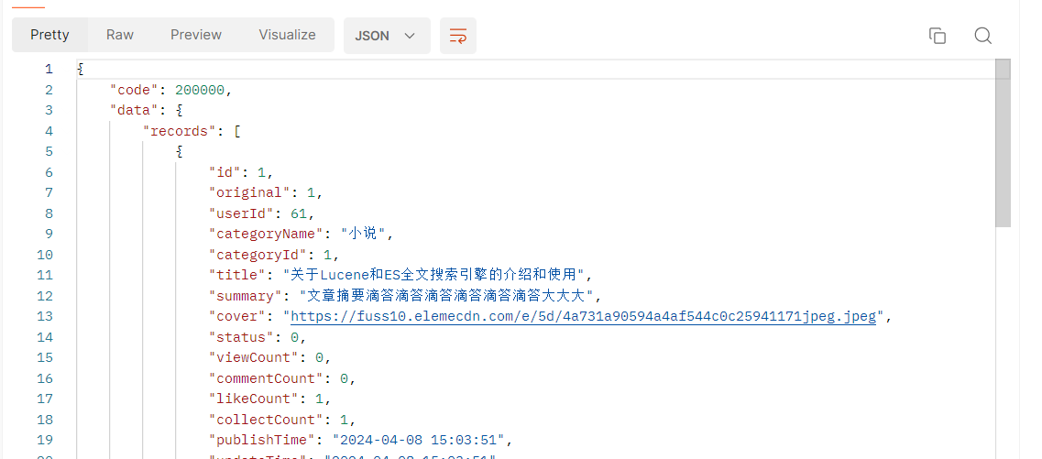Click line number 11 in gutter
Screen dimensions: 1042x459
(45, 275)
